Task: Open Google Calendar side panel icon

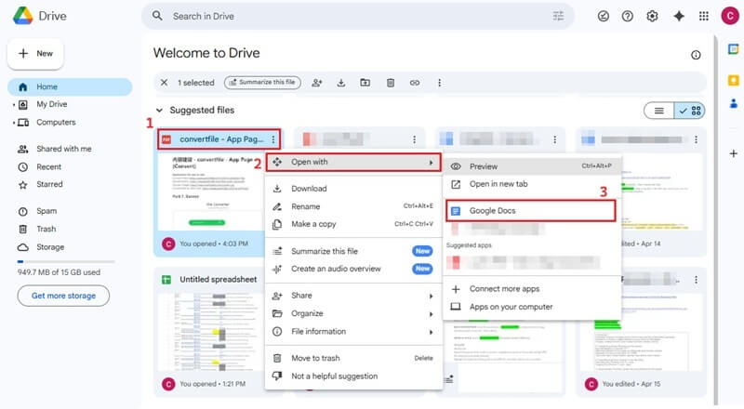Action: click(x=733, y=49)
